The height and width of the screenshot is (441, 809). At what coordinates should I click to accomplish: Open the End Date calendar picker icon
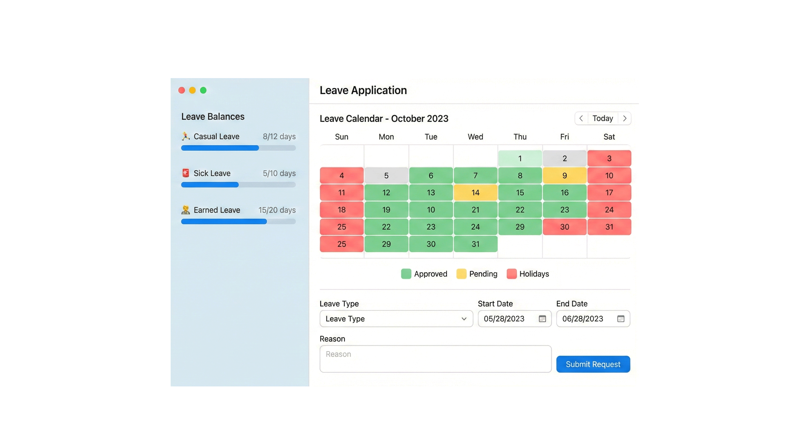point(621,319)
